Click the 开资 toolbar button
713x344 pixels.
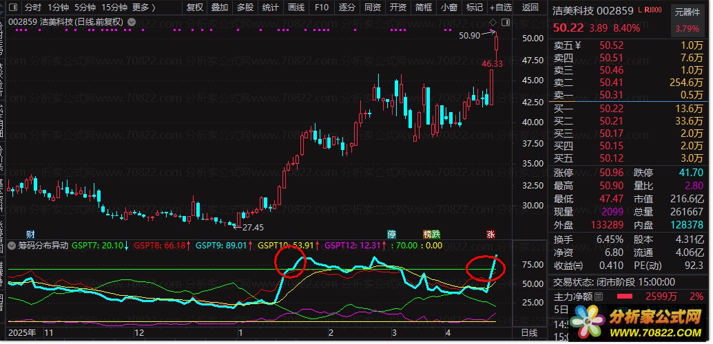(x=398, y=8)
